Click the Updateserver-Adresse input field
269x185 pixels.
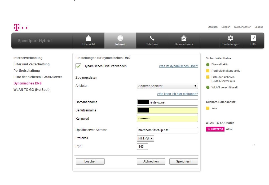point(167,130)
